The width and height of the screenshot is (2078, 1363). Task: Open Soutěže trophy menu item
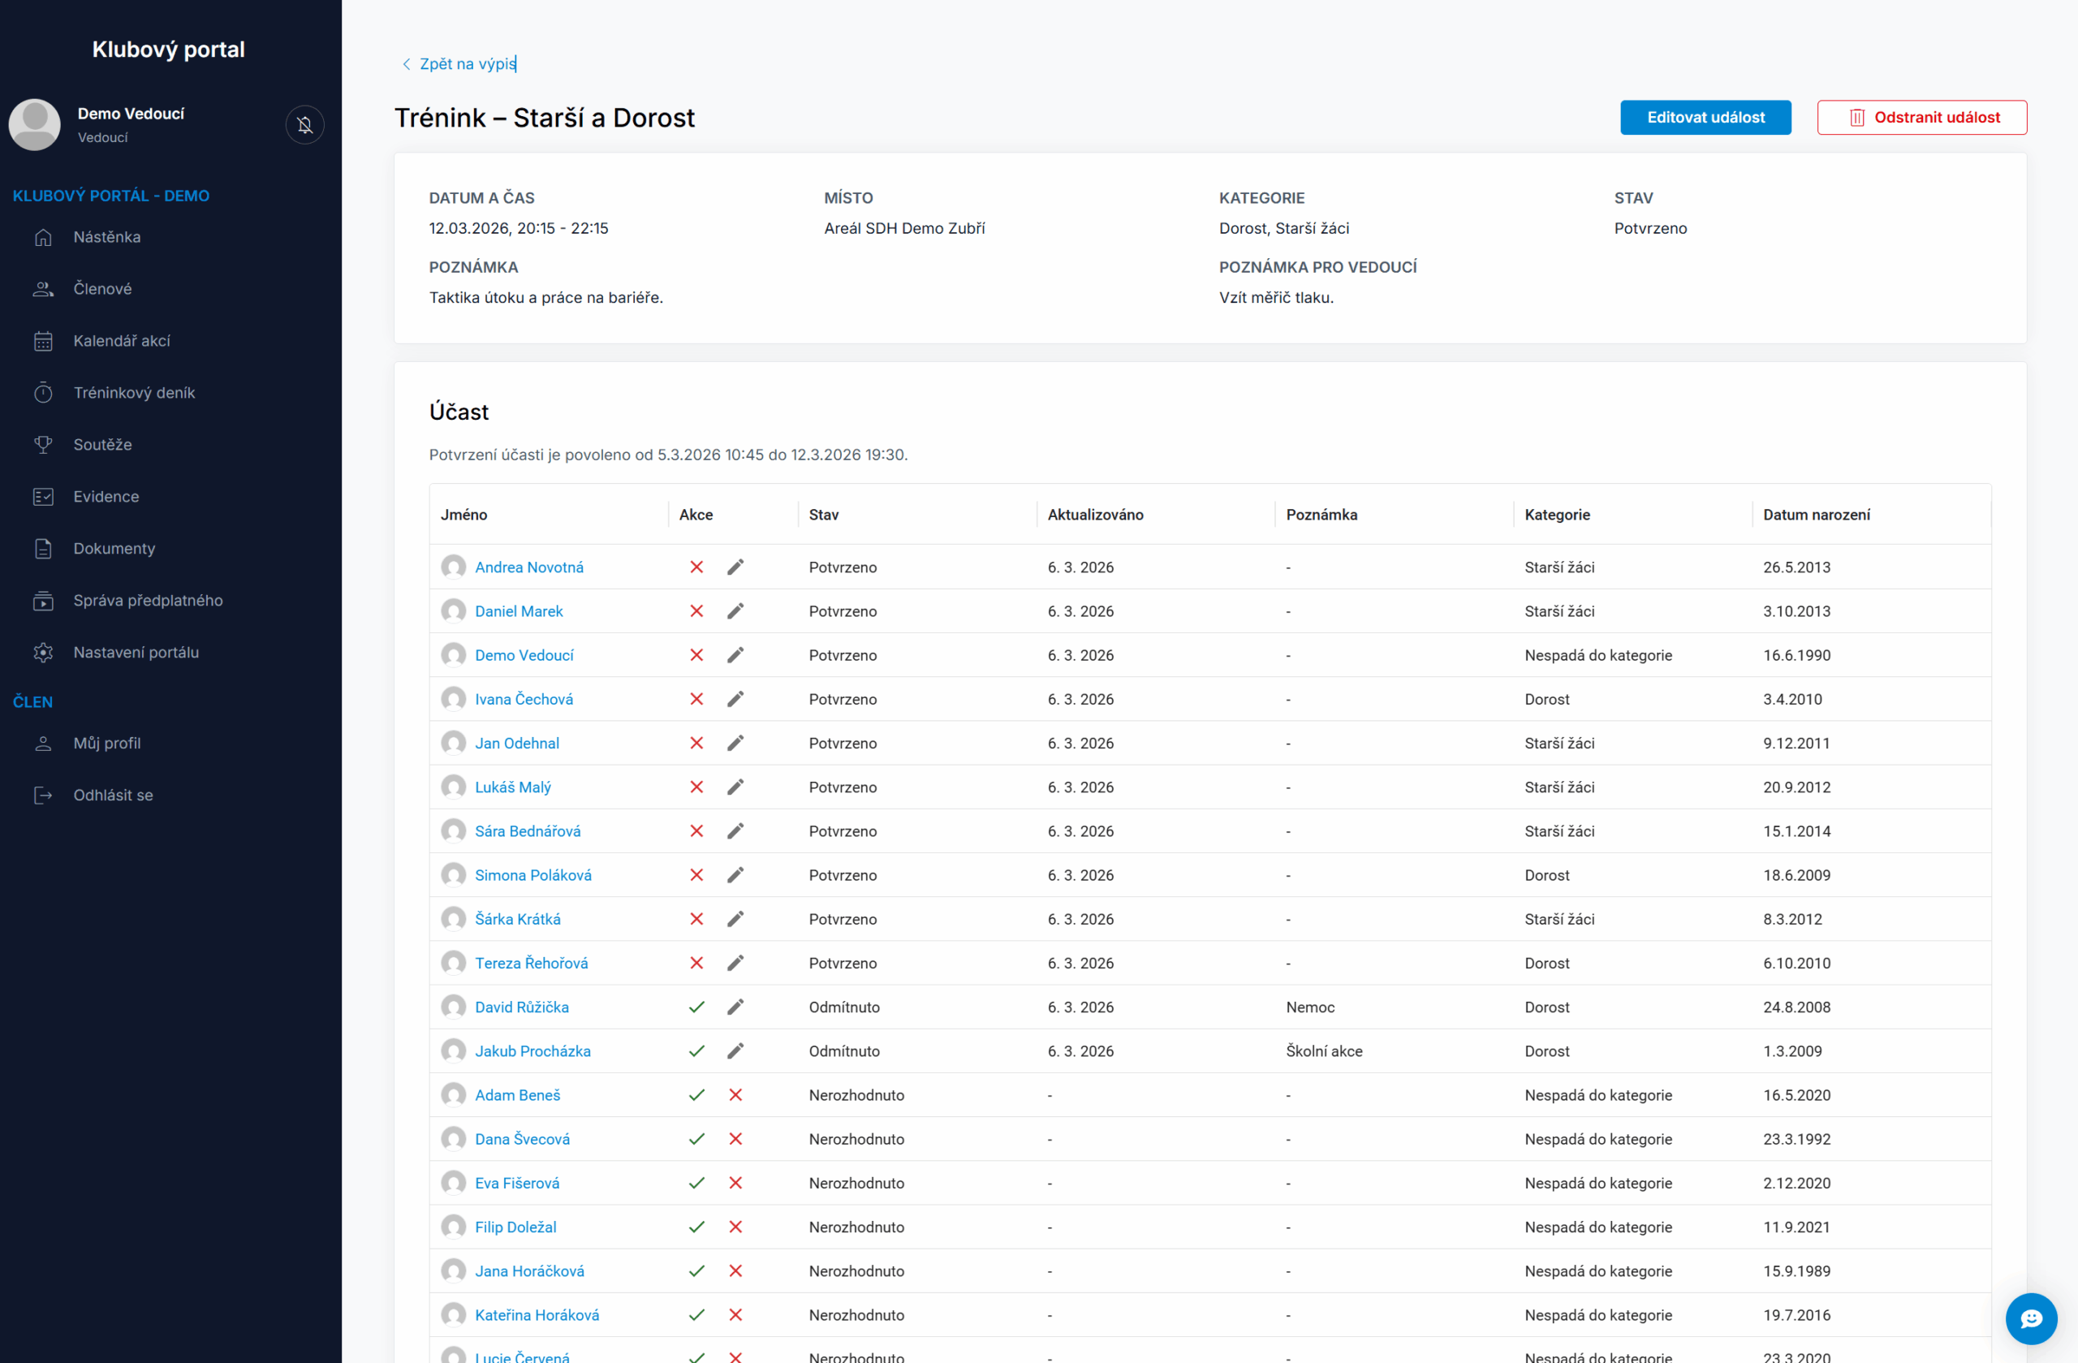click(102, 444)
